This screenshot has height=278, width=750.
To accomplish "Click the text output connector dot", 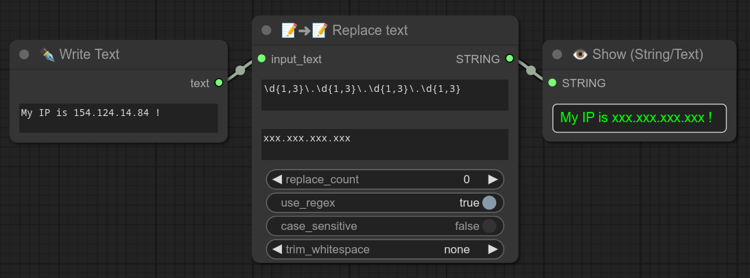I will point(219,83).
